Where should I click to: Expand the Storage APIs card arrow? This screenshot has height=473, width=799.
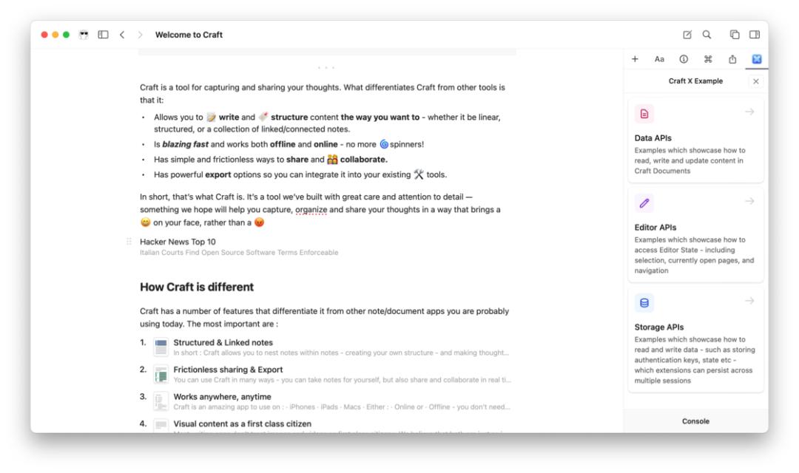tap(749, 301)
